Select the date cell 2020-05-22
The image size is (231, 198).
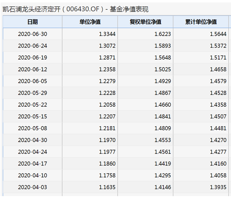click(33, 105)
